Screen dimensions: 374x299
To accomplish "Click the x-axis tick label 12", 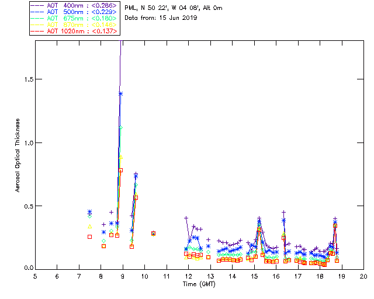I will click(x=188, y=276).
